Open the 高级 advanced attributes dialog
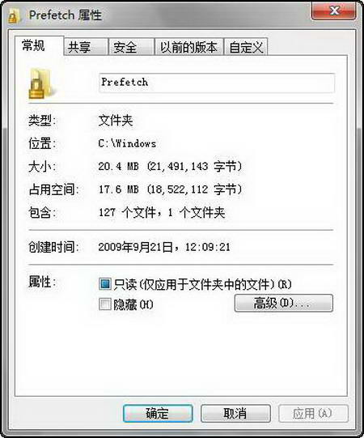Screen dimensions: 364x438 pyautogui.click(x=284, y=303)
